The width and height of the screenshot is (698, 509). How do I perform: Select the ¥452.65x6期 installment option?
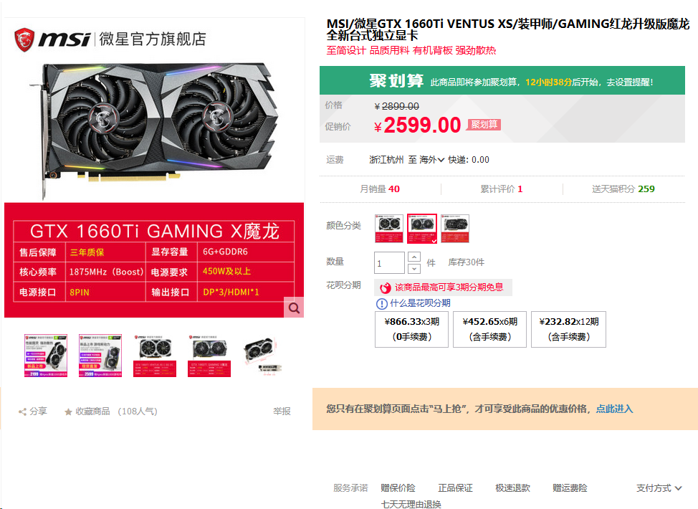[x=489, y=329]
